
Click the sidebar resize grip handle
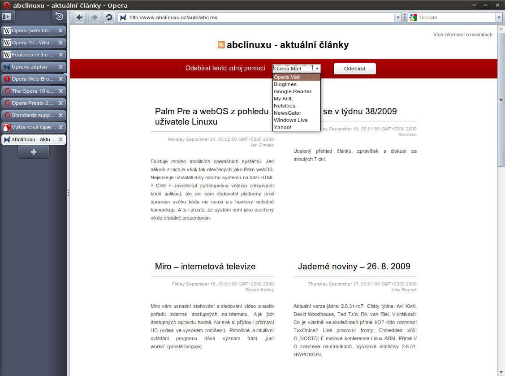pyautogui.click(x=68, y=193)
